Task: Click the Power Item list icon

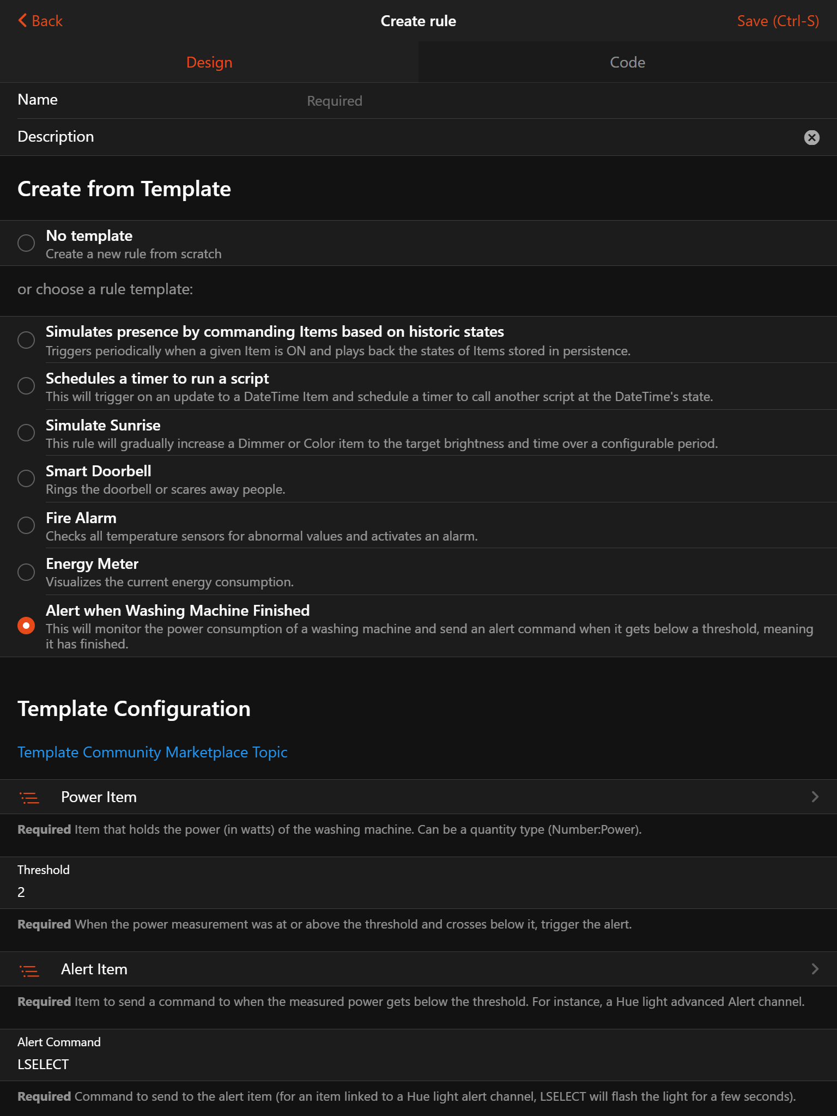Action: tap(29, 798)
